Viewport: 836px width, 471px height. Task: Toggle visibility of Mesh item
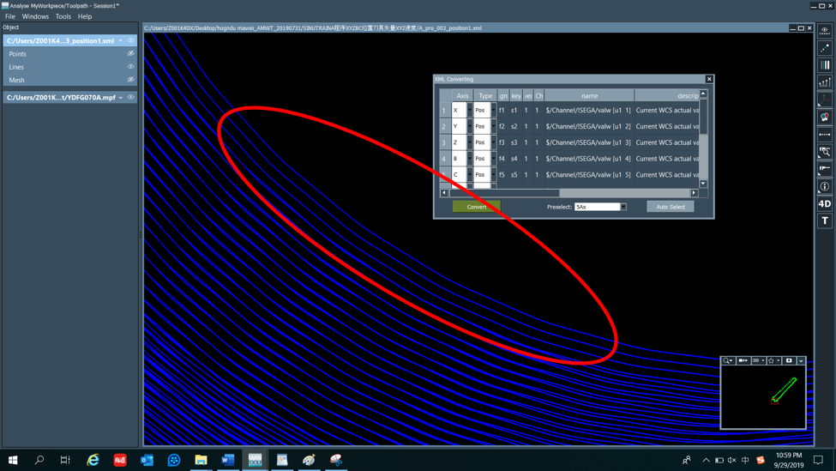point(130,80)
